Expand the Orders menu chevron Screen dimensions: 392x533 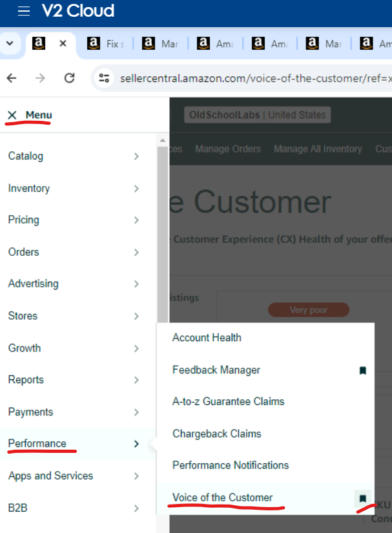click(136, 252)
